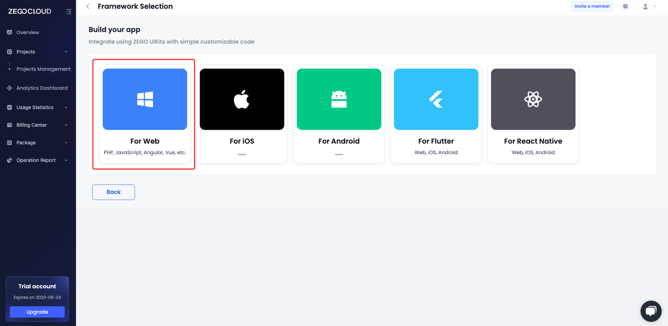Click the Apple logo on the iOS card

click(242, 99)
